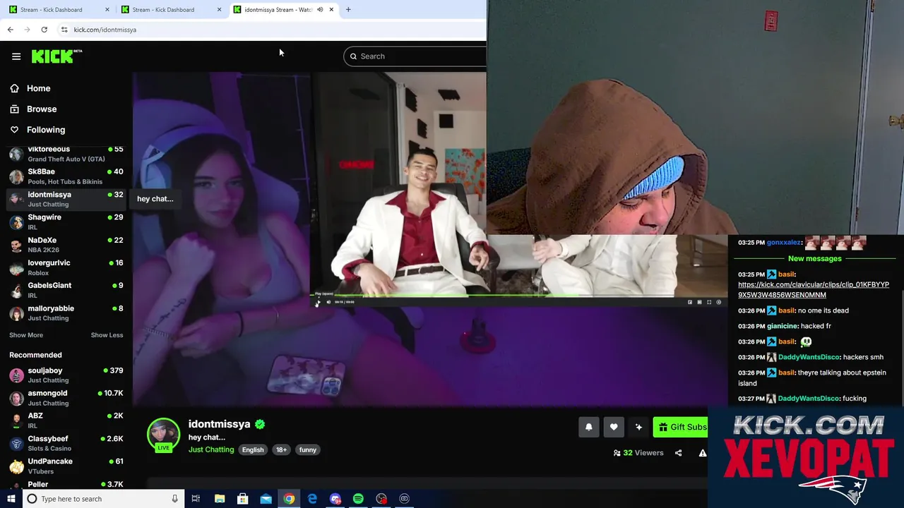This screenshot has height=508, width=904.
Task: Click the kick.com/idontmissya address bar
Action: click(105, 30)
